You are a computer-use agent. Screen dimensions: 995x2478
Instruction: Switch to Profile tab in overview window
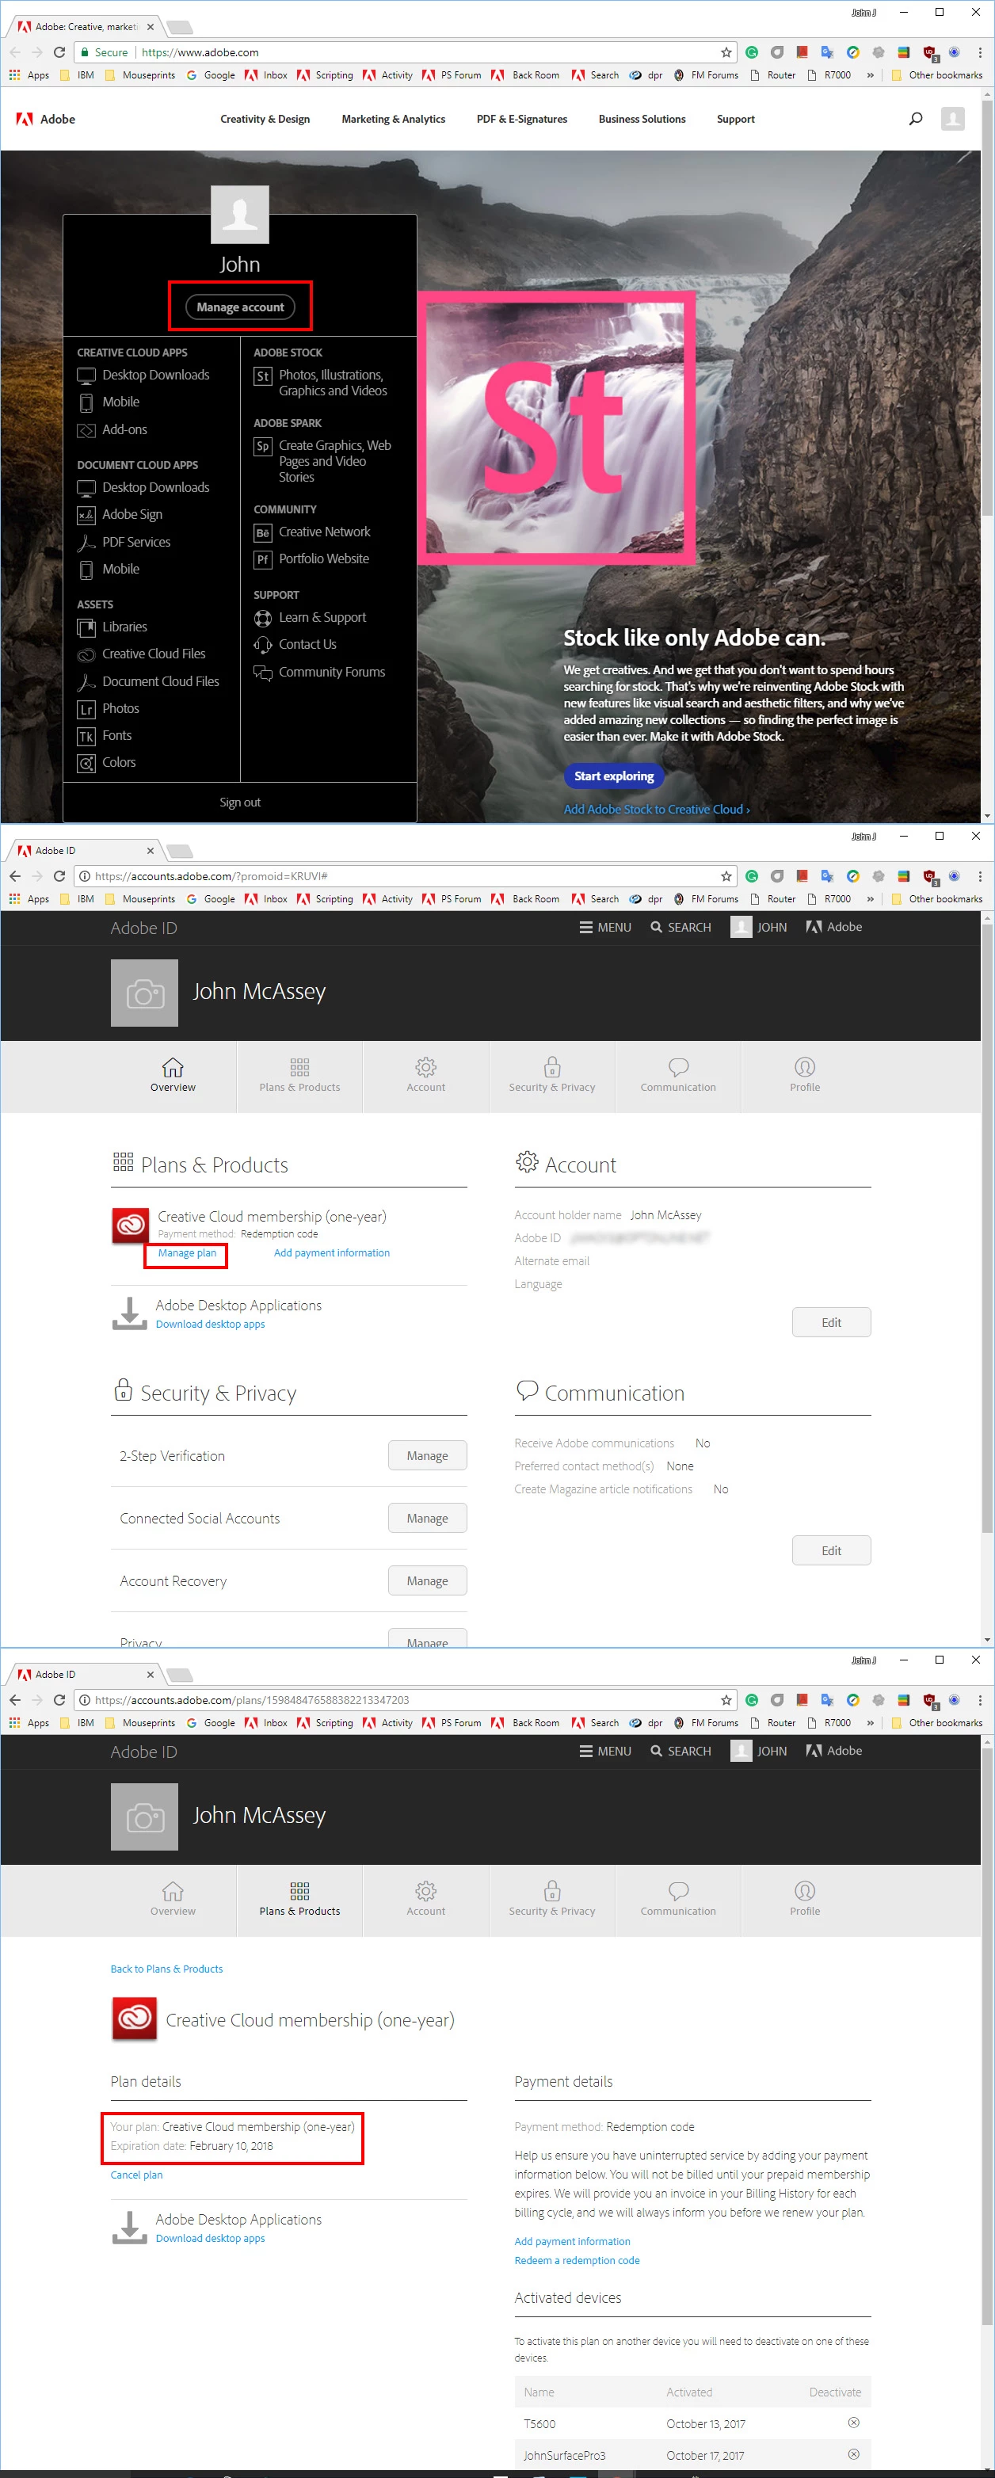pyautogui.click(x=804, y=1077)
